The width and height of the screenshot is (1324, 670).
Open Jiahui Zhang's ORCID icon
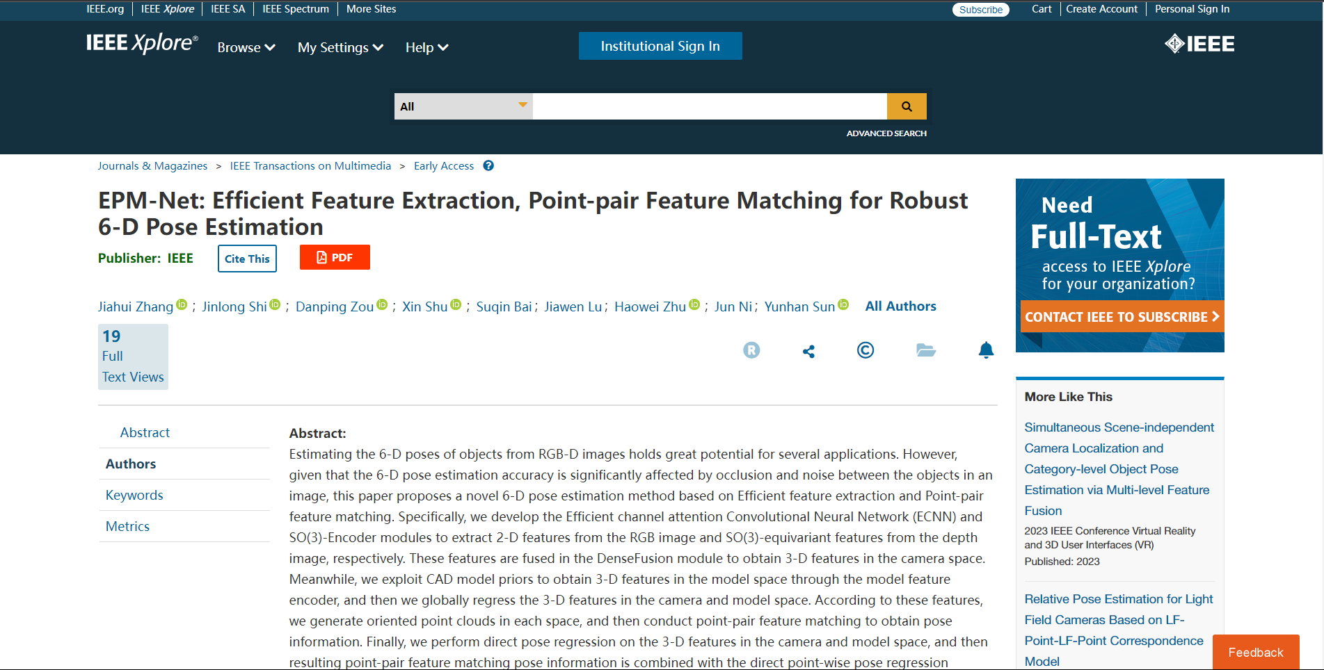182,304
